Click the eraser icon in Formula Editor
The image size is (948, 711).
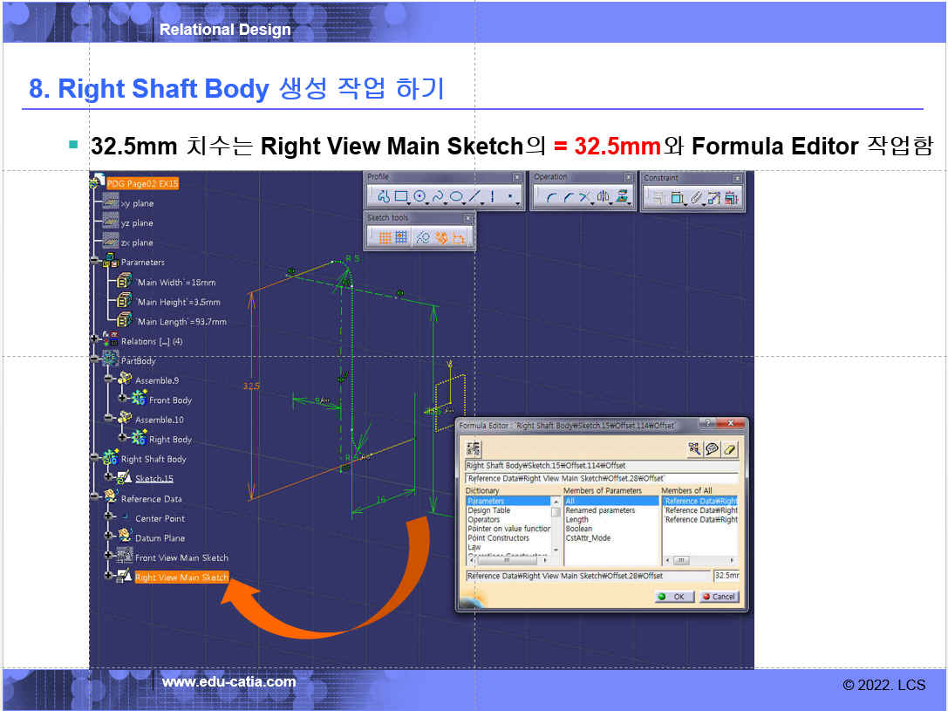tap(731, 449)
